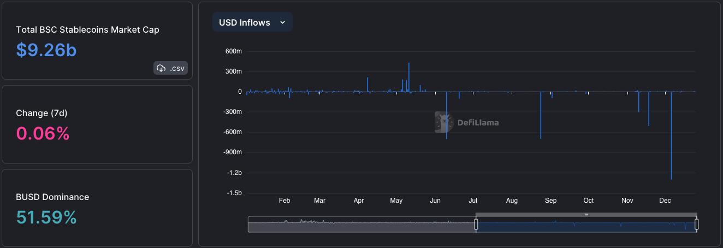Click the chevron arrow beside USD Inflows

click(282, 22)
